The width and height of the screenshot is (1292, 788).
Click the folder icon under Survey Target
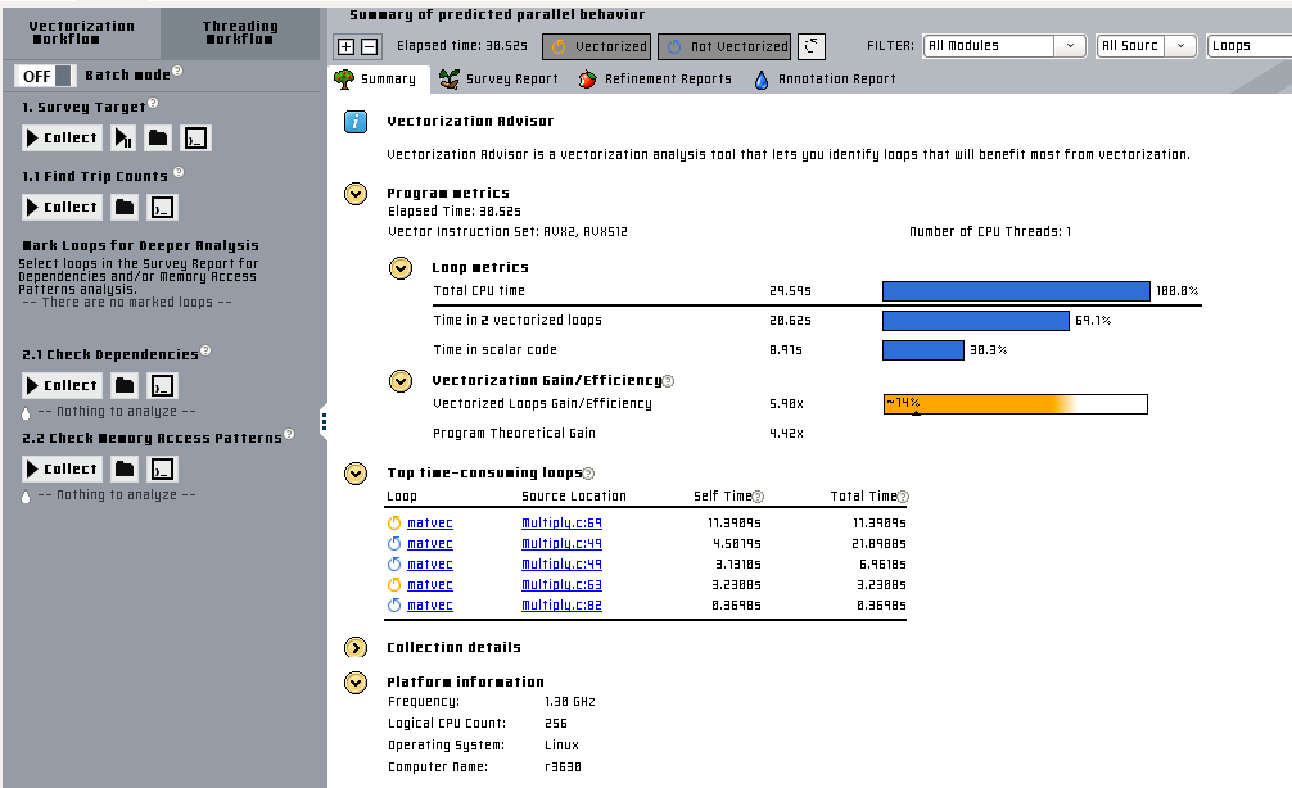(158, 138)
